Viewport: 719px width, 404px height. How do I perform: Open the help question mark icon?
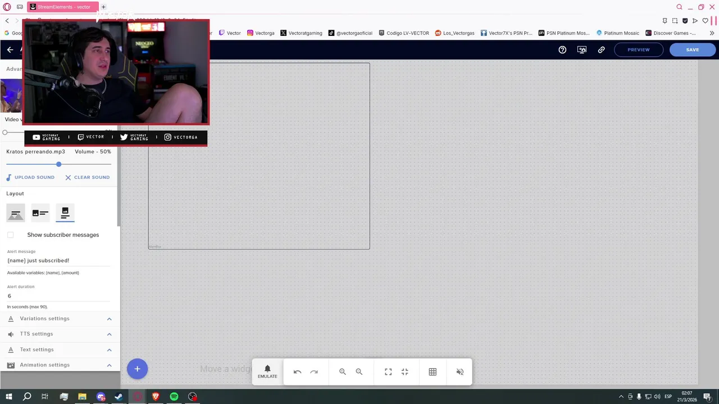click(562, 49)
